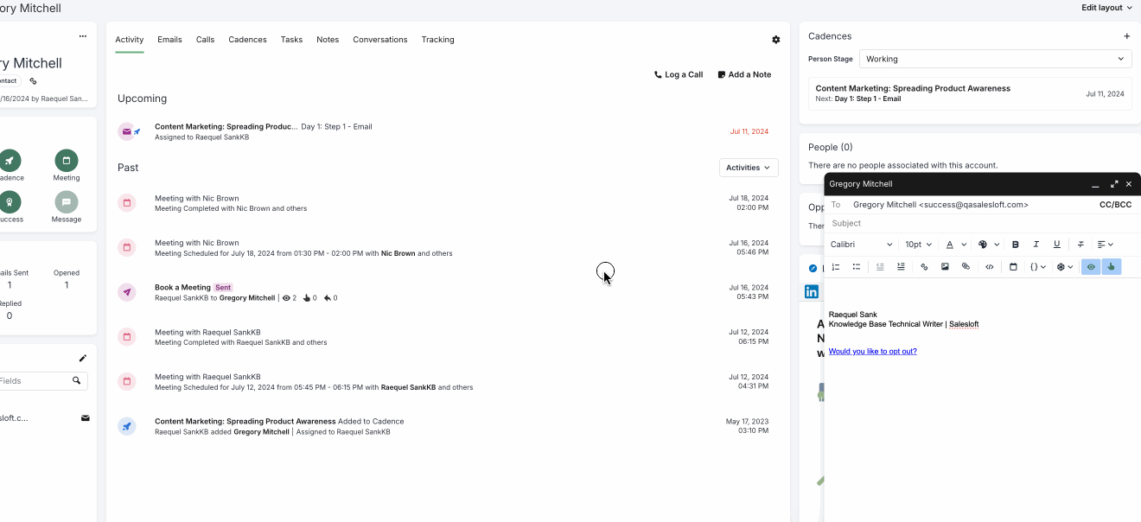Image resolution: width=1141 pixels, height=522 pixels.
Task: Open the Activities filter dropdown
Action: click(x=749, y=168)
